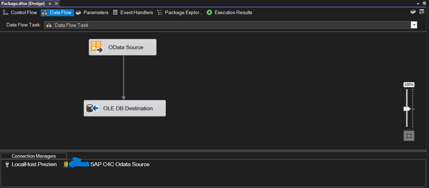429x188 pixels.
Task: View the Execution Results tab
Action: coord(229,12)
